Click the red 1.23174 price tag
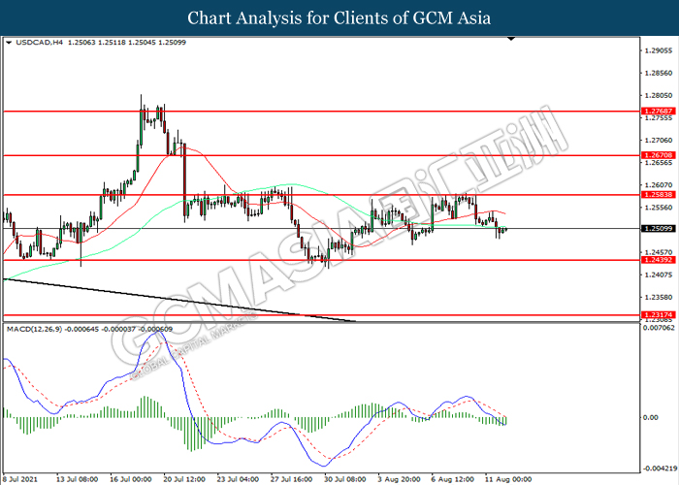 pyautogui.click(x=658, y=315)
